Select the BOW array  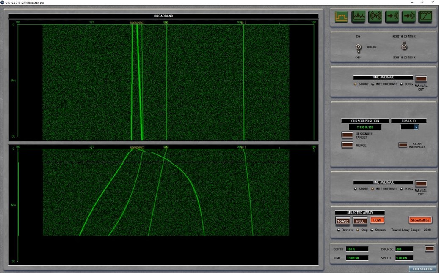tap(378, 220)
